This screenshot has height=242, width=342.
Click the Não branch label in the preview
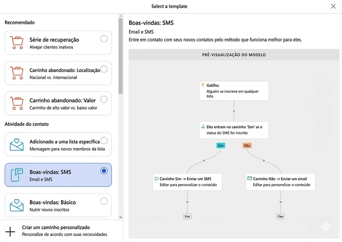(247, 145)
